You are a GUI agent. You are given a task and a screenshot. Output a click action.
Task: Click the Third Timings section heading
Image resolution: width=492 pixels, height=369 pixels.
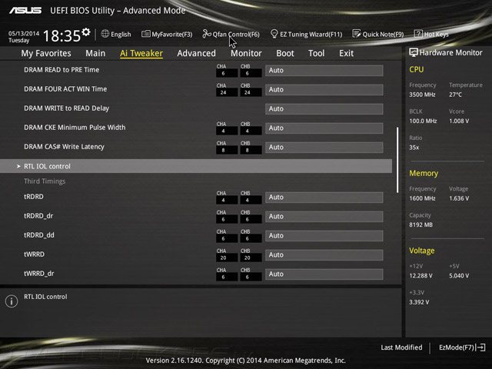(x=45, y=181)
